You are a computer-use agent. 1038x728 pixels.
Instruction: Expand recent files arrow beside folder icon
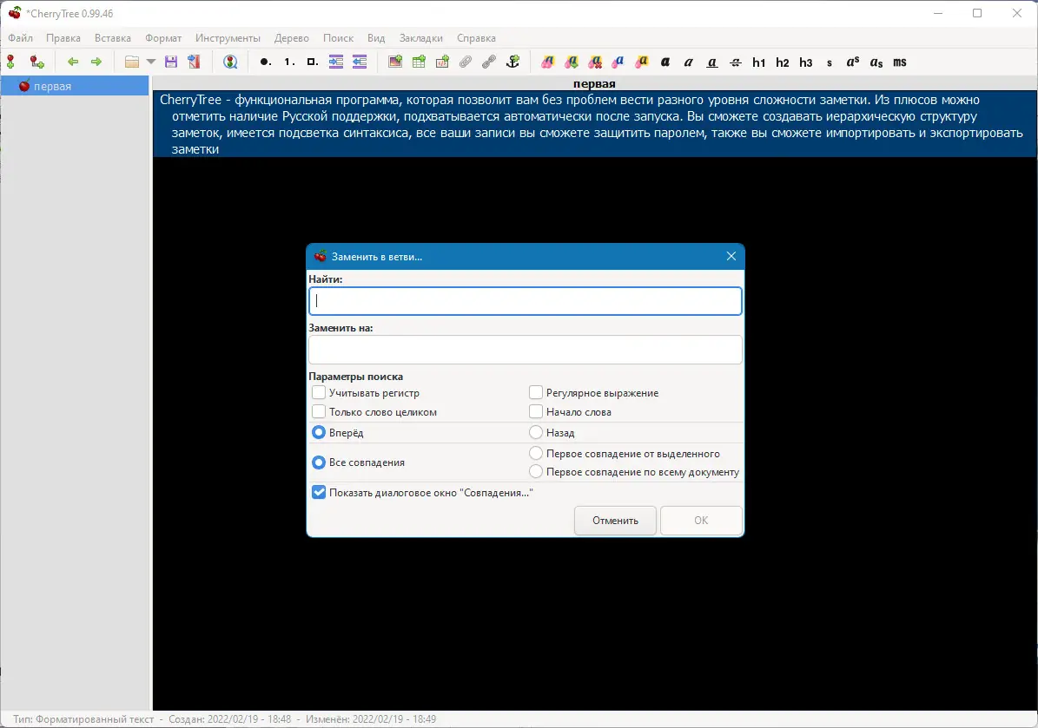(x=151, y=62)
